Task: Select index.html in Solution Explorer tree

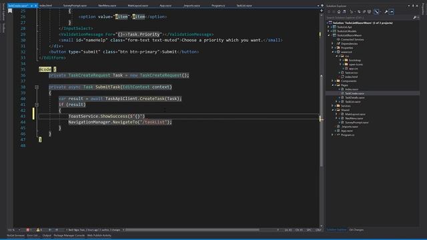Action: tap(352, 77)
